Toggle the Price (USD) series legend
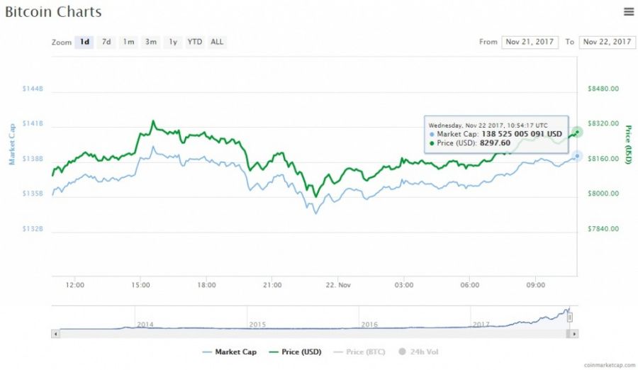638x370 pixels. coord(296,352)
